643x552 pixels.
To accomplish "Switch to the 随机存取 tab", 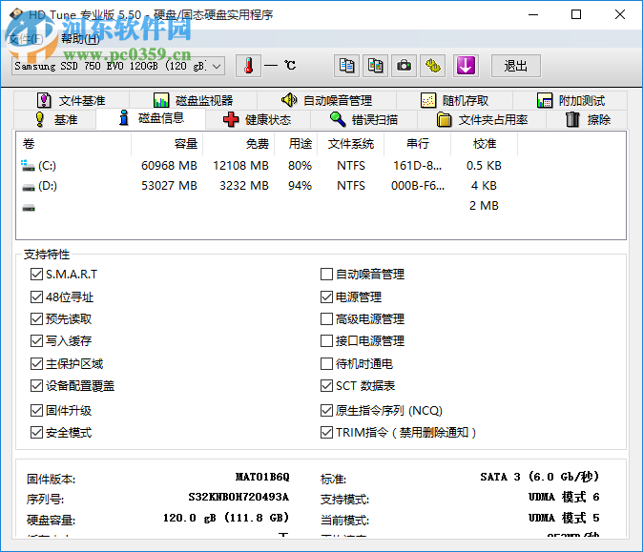I will coord(454,100).
